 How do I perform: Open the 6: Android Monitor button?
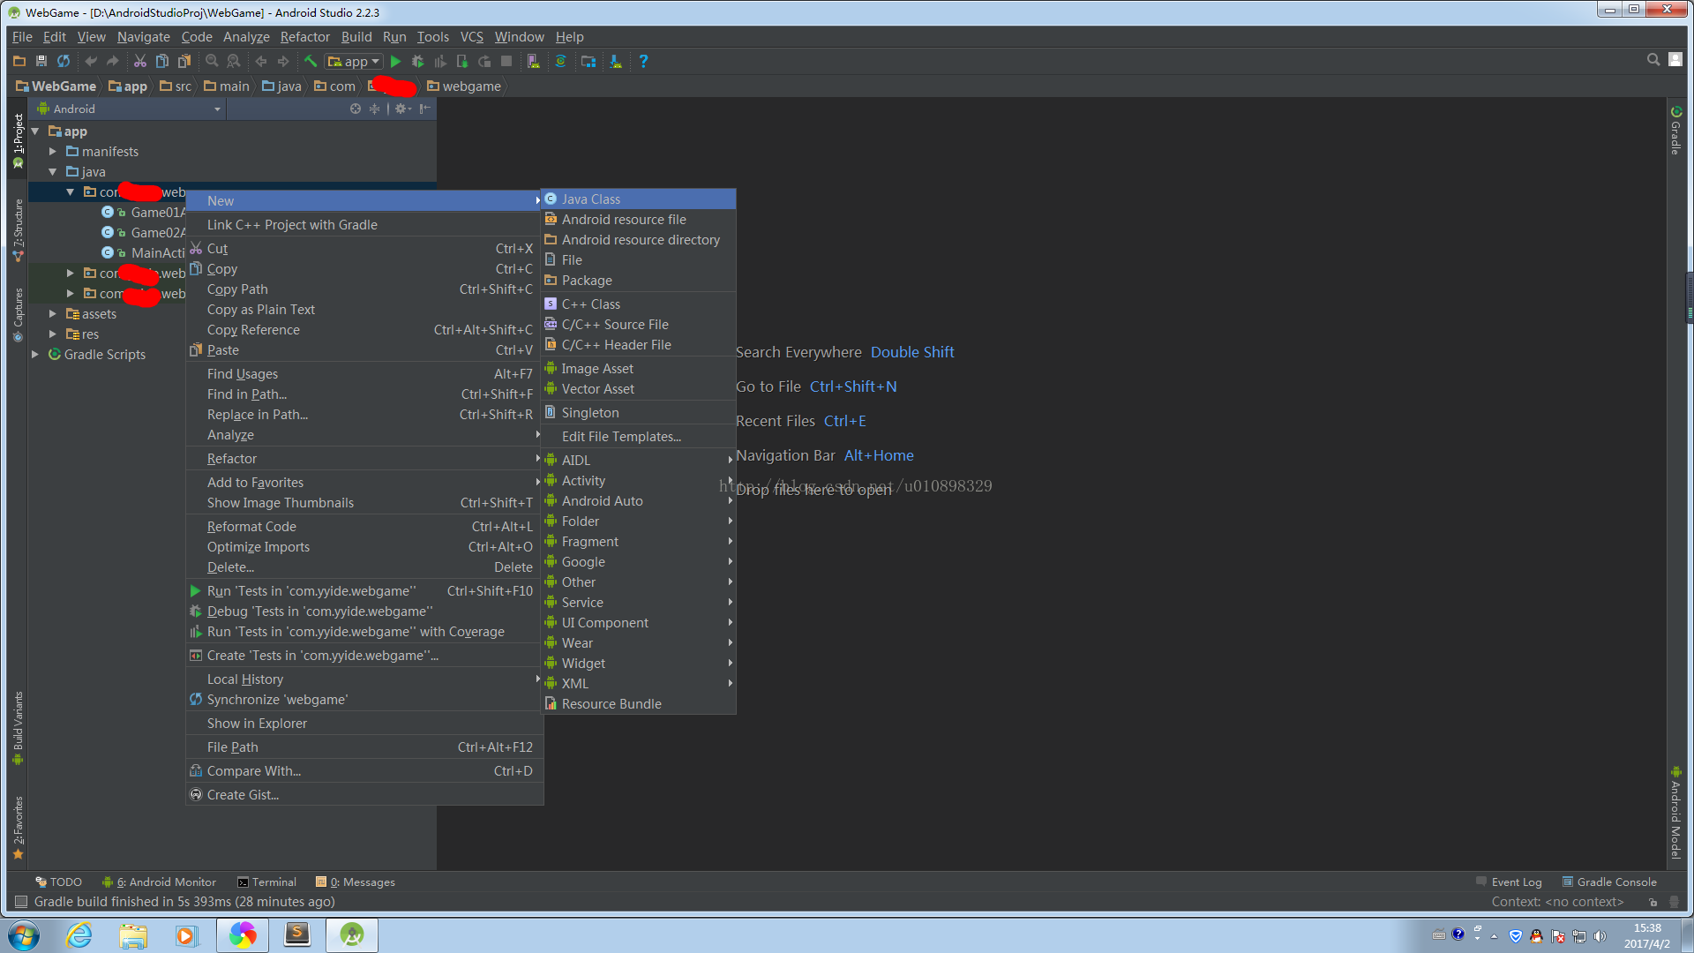point(159,882)
